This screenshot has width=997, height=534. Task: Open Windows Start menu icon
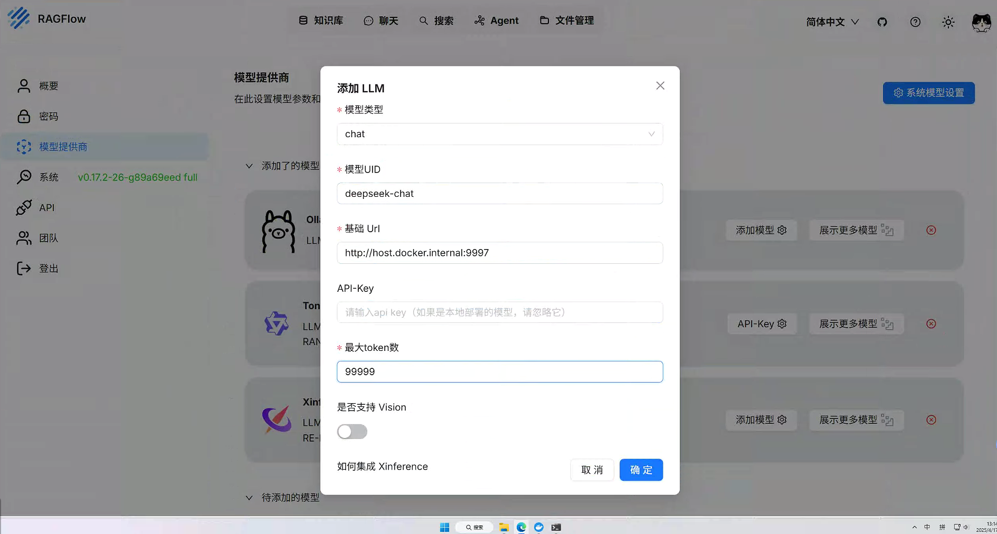point(444,527)
